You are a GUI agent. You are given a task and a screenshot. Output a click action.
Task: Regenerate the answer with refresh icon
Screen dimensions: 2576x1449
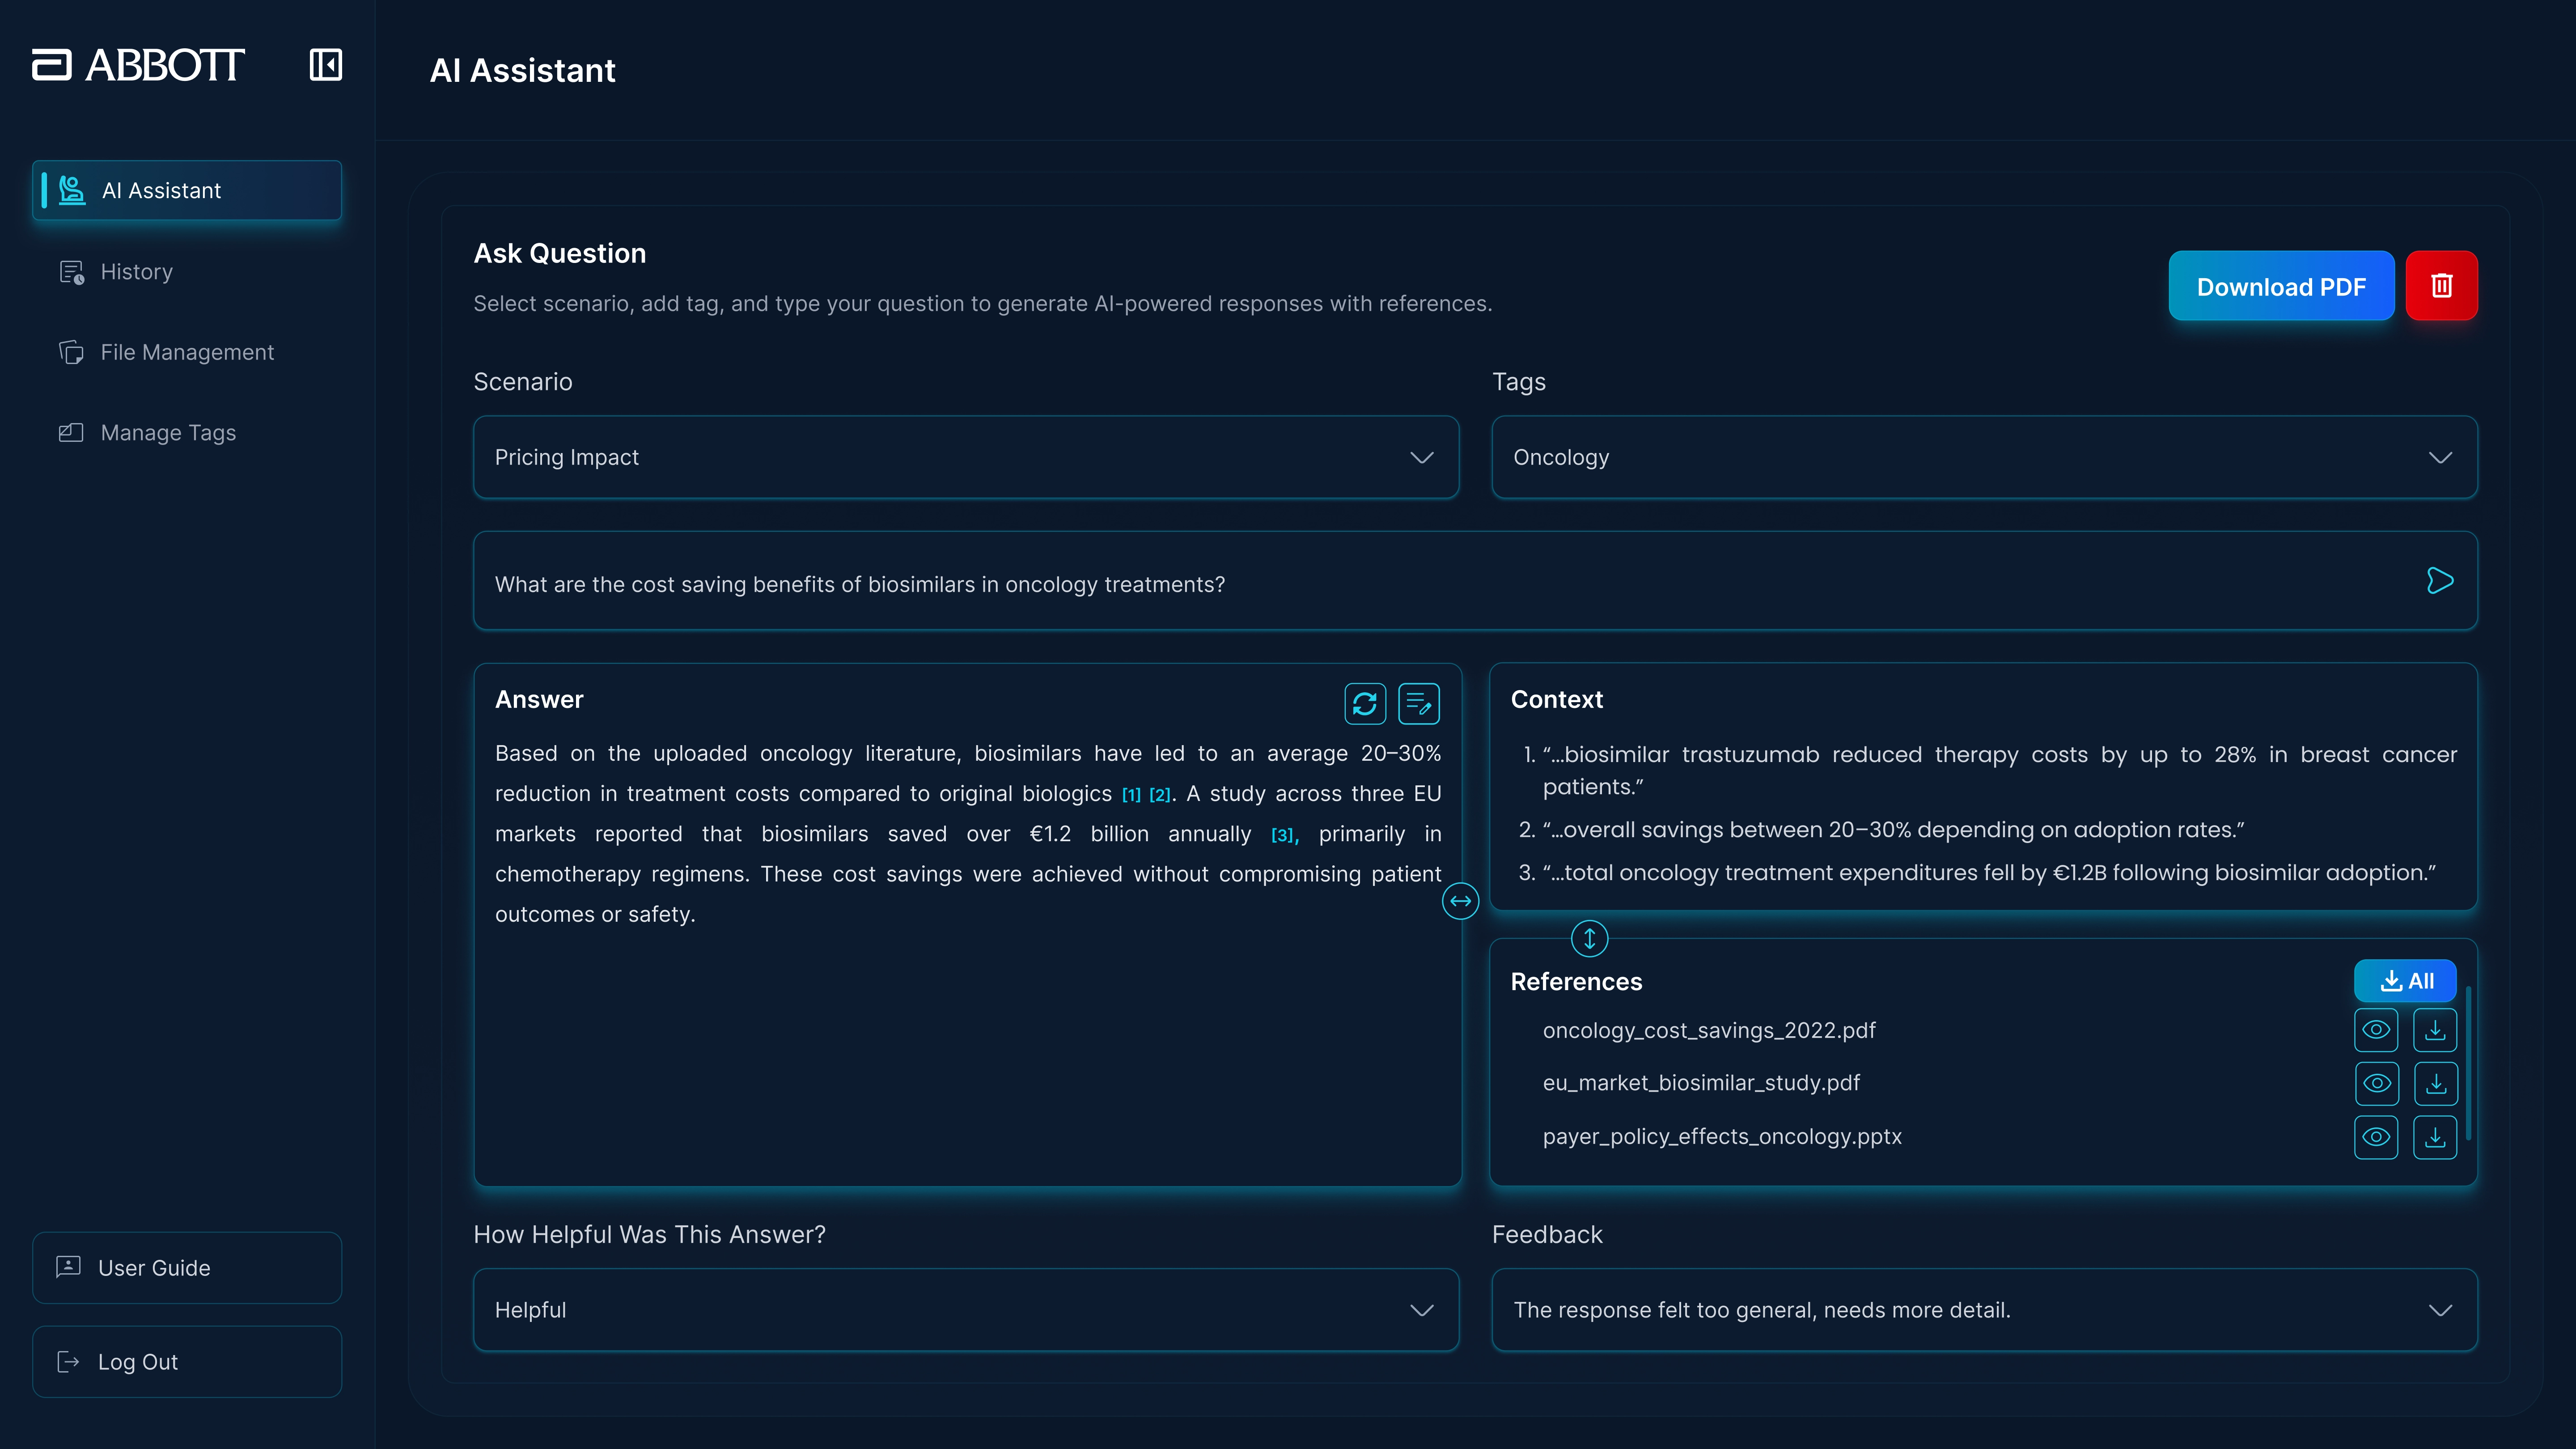1365,704
